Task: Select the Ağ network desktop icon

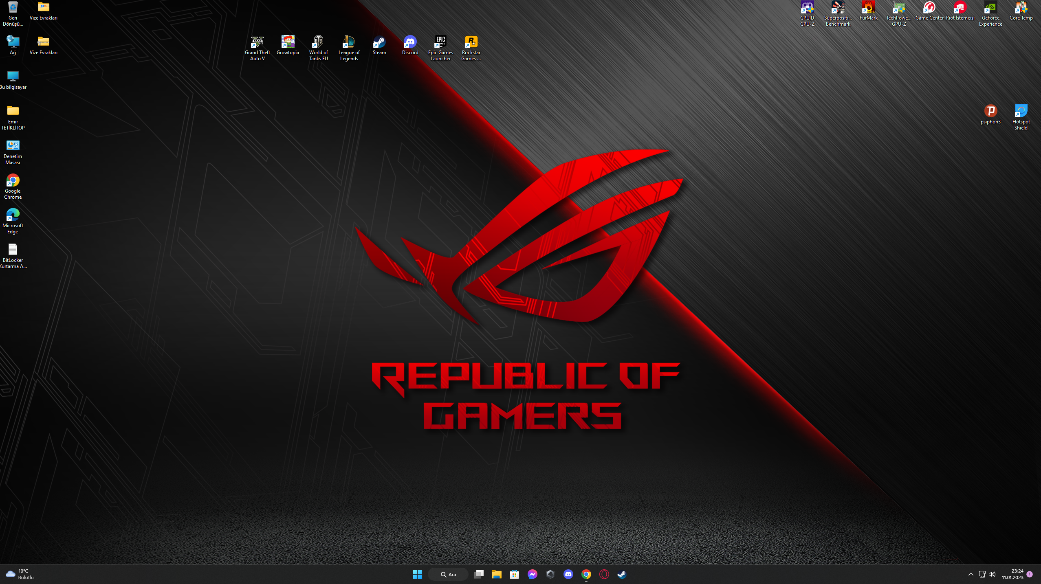Action: tap(13, 45)
